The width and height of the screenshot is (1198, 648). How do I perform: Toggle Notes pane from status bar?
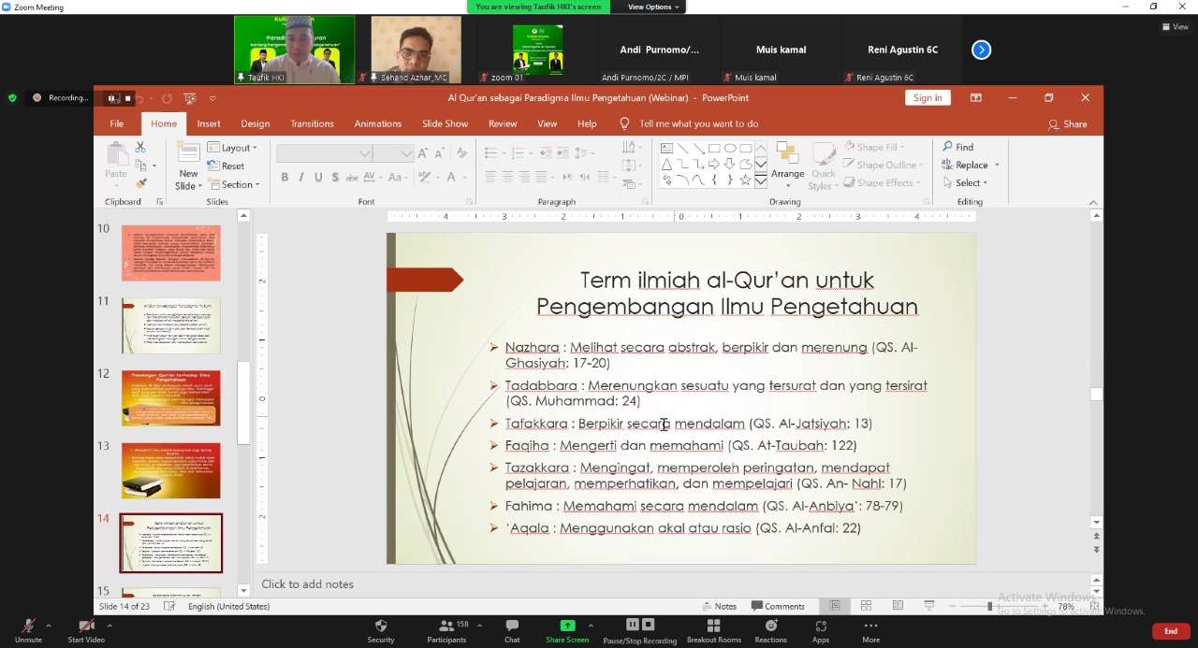click(720, 606)
